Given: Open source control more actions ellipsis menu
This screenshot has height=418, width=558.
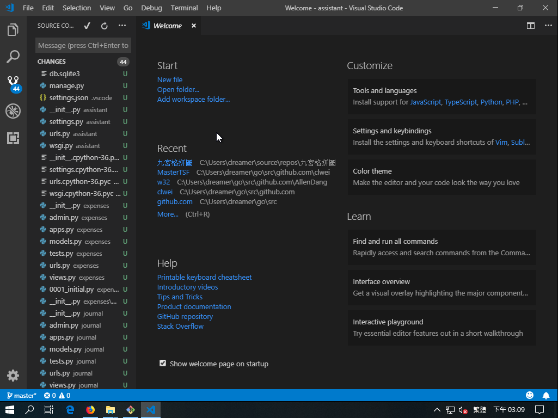Looking at the screenshot, I should click(x=122, y=26).
